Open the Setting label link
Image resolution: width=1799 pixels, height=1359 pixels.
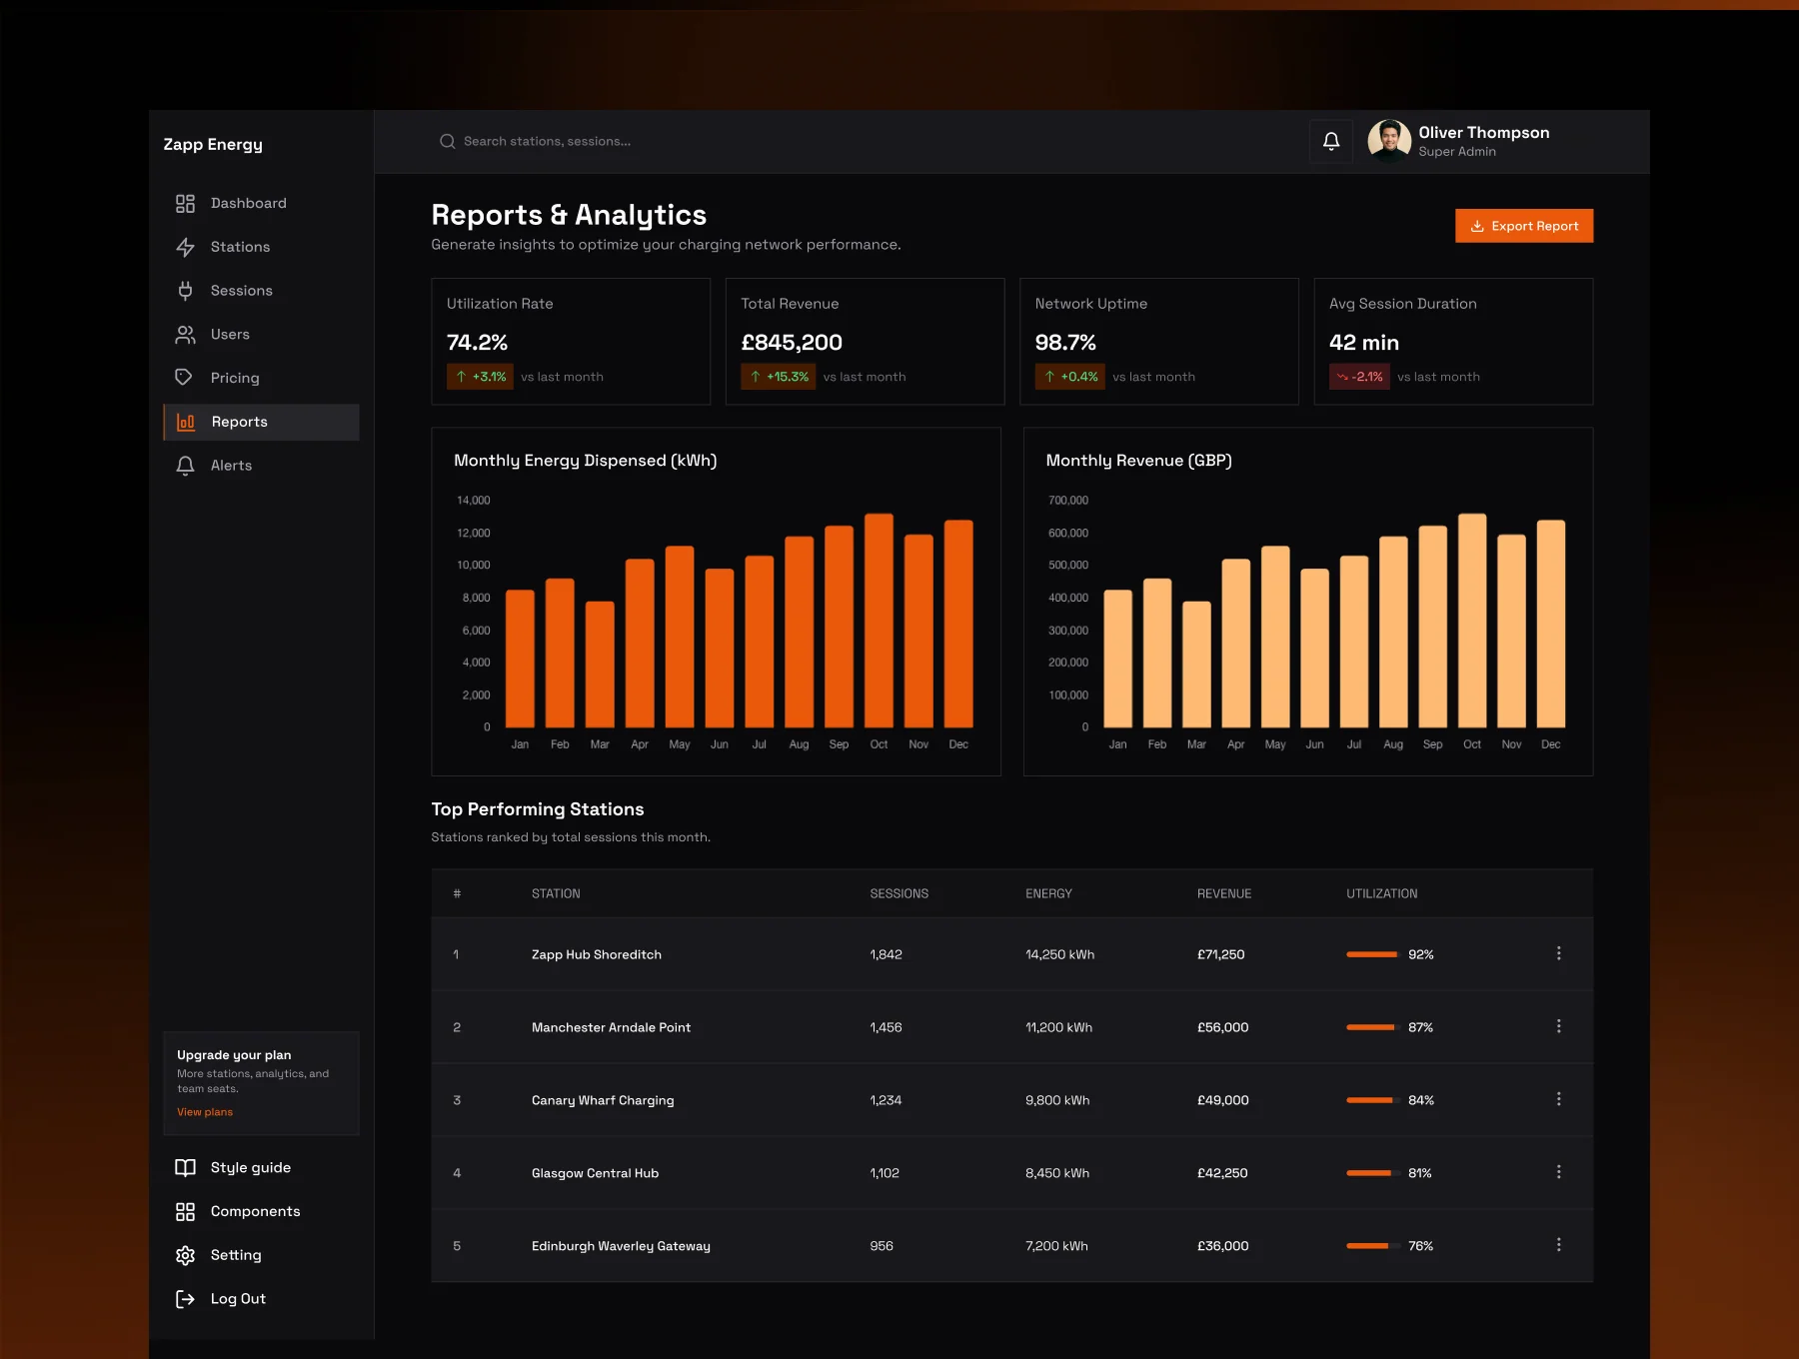[236, 1256]
